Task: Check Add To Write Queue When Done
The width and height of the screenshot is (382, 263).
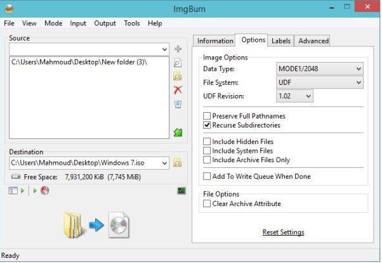Action: (207, 176)
